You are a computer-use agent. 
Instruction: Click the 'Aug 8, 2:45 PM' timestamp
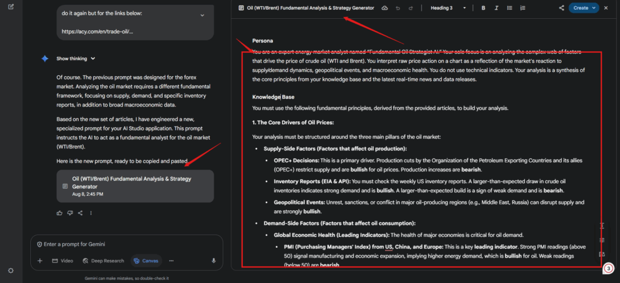tap(88, 195)
